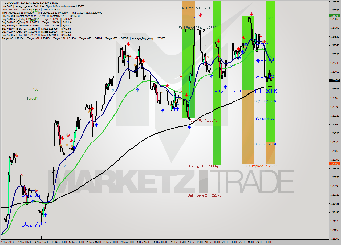Click the 1.22455 price axis value

[x=335, y=203]
